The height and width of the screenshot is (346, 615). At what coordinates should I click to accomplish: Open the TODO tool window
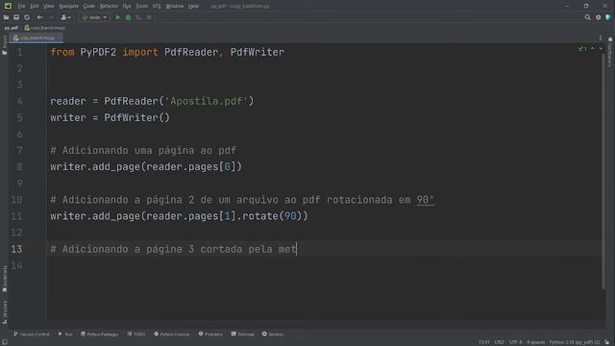136,334
